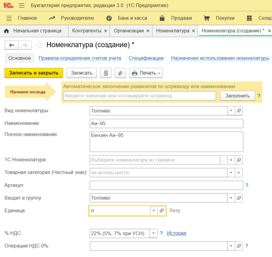Go forward with the right arrow button
This screenshot has width=272, height=257.
pyautogui.click(x=25, y=45)
